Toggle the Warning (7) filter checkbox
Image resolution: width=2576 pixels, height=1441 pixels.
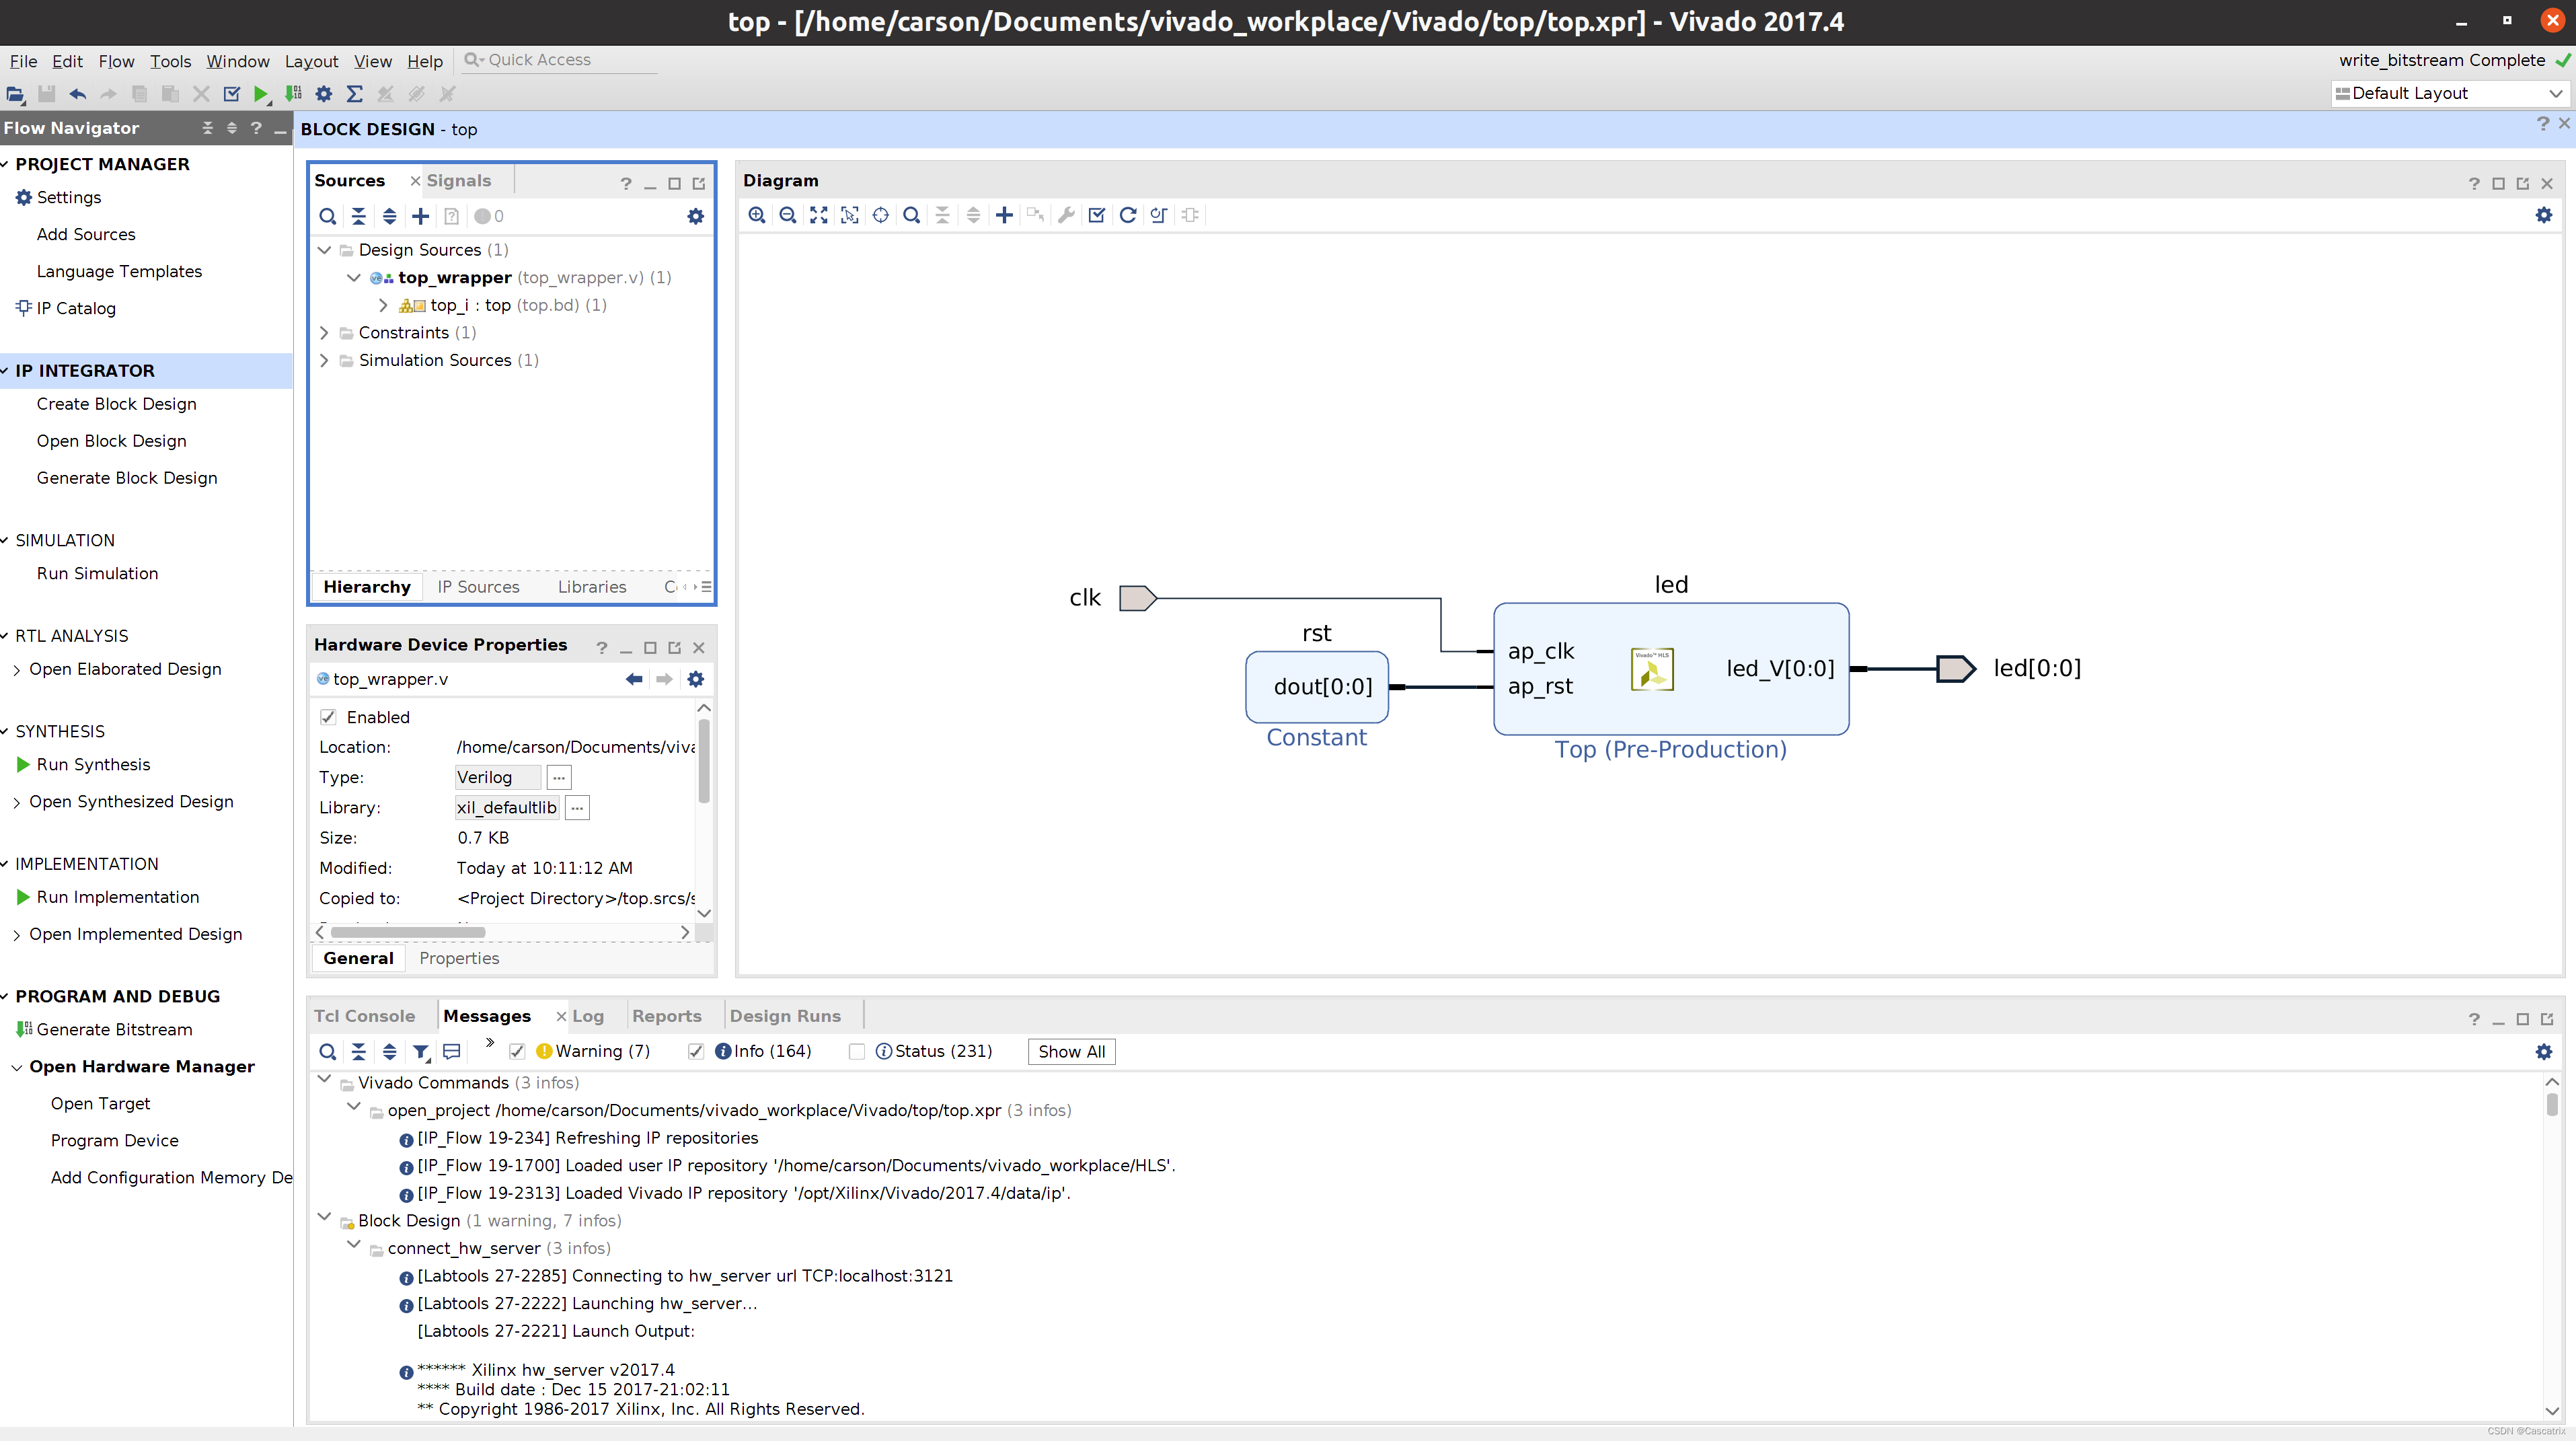pos(517,1051)
